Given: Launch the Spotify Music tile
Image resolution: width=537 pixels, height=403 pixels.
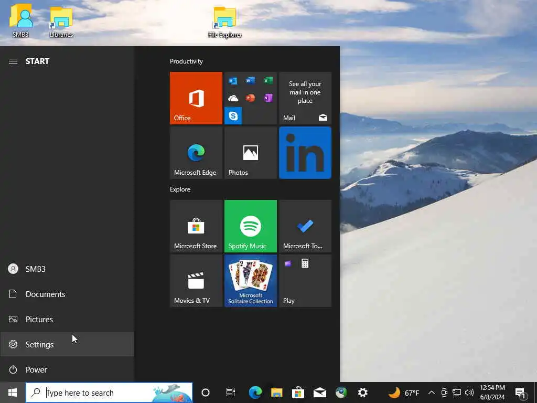Looking at the screenshot, I should click(x=250, y=226).
